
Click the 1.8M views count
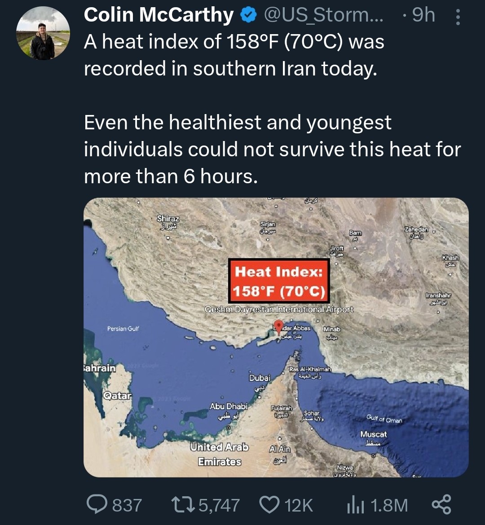tap(389, 505)
